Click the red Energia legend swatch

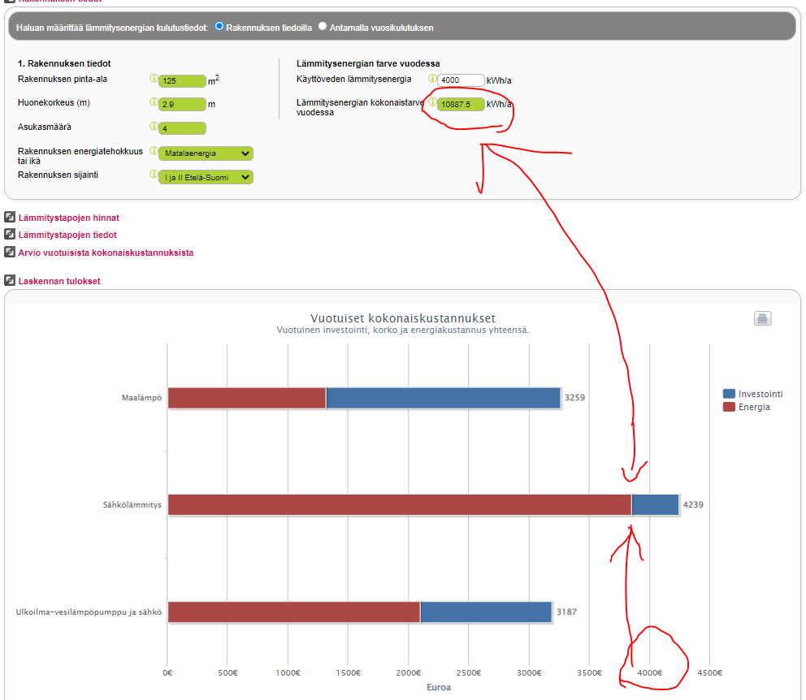pyautogui.click(x=729, y=407)
